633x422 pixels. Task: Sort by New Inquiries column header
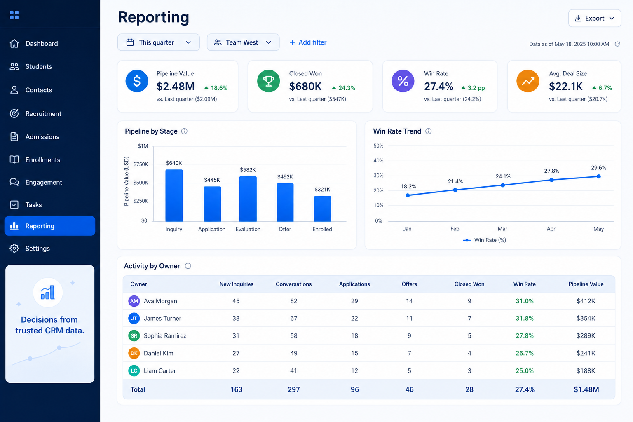pyautogui.click(x=236, y=284)
